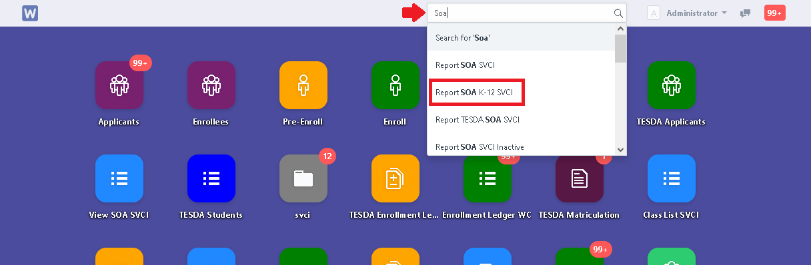Open the TESDA Students list icon
The image size is (811, 265).
211,178
